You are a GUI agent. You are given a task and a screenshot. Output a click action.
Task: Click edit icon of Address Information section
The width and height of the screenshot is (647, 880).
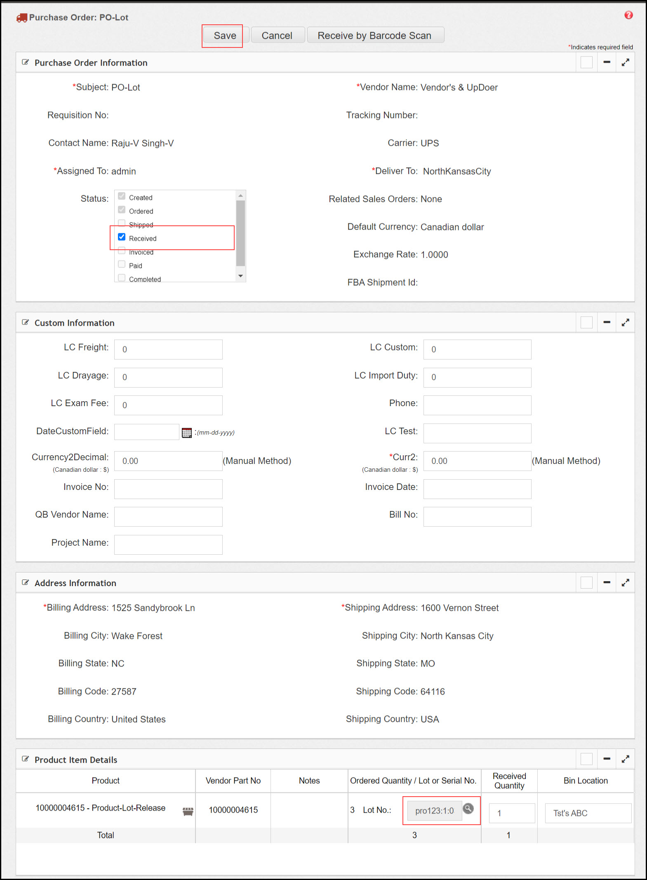[x=26, y=582]
